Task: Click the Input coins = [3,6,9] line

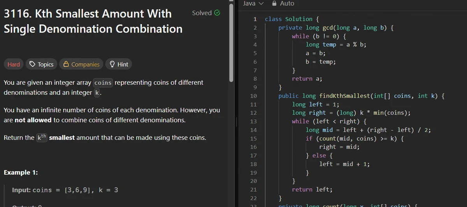Action: pos(65,190)
